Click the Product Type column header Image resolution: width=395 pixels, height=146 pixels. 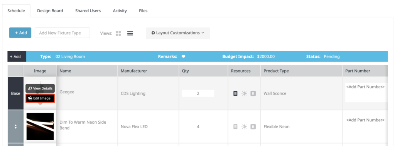coord(301,71)
